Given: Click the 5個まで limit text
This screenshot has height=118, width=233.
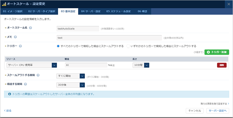Looking at the screenshot, I should [199, 52].
